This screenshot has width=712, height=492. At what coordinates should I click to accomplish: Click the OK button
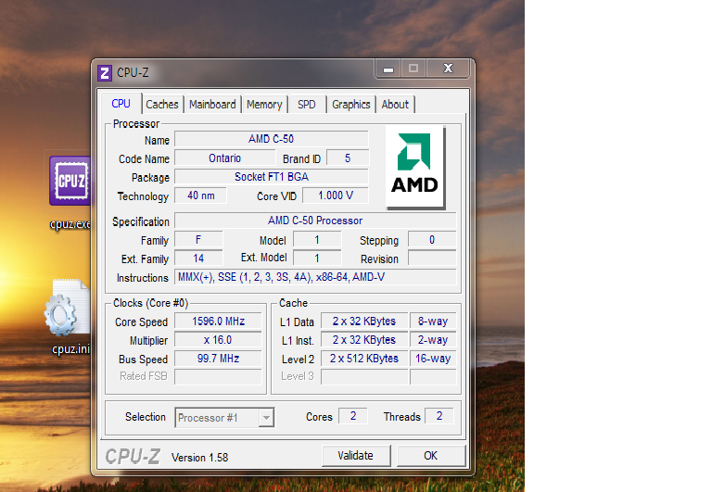430,456
